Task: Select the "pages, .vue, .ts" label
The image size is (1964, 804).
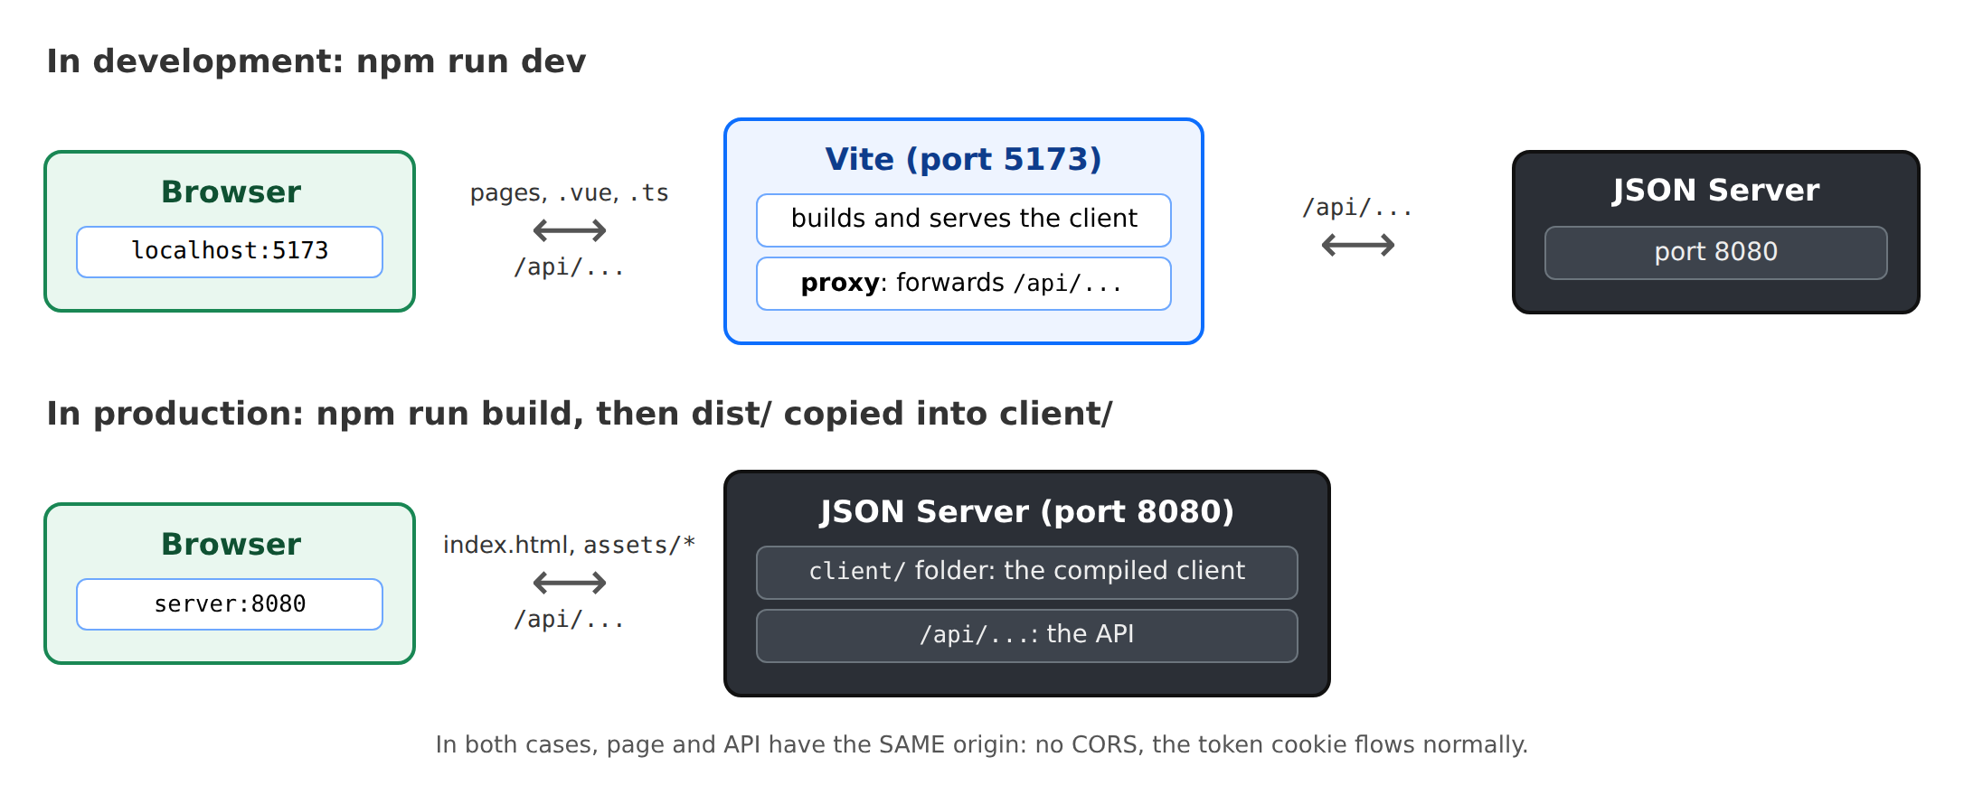Action: click(569, 193)
